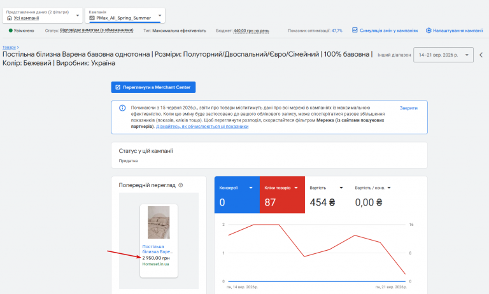This screenshot has width=489, height=294.
Task: Click the info icon in the notice banner
Action: [122, 108]
